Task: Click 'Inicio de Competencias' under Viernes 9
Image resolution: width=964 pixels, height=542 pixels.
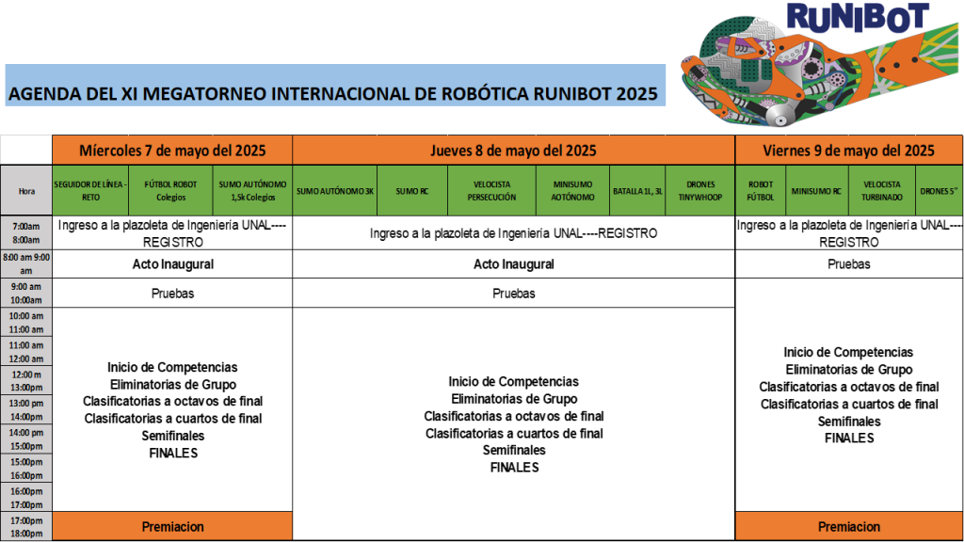Action: tap(848, 352)
